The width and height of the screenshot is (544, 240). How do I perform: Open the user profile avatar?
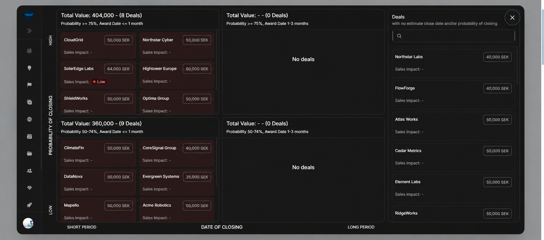28,223
